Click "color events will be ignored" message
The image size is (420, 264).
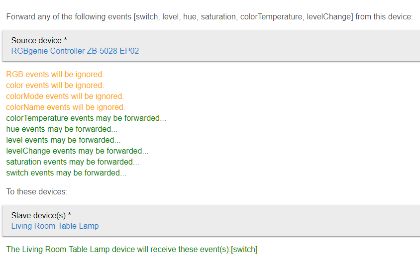[55, 86]
